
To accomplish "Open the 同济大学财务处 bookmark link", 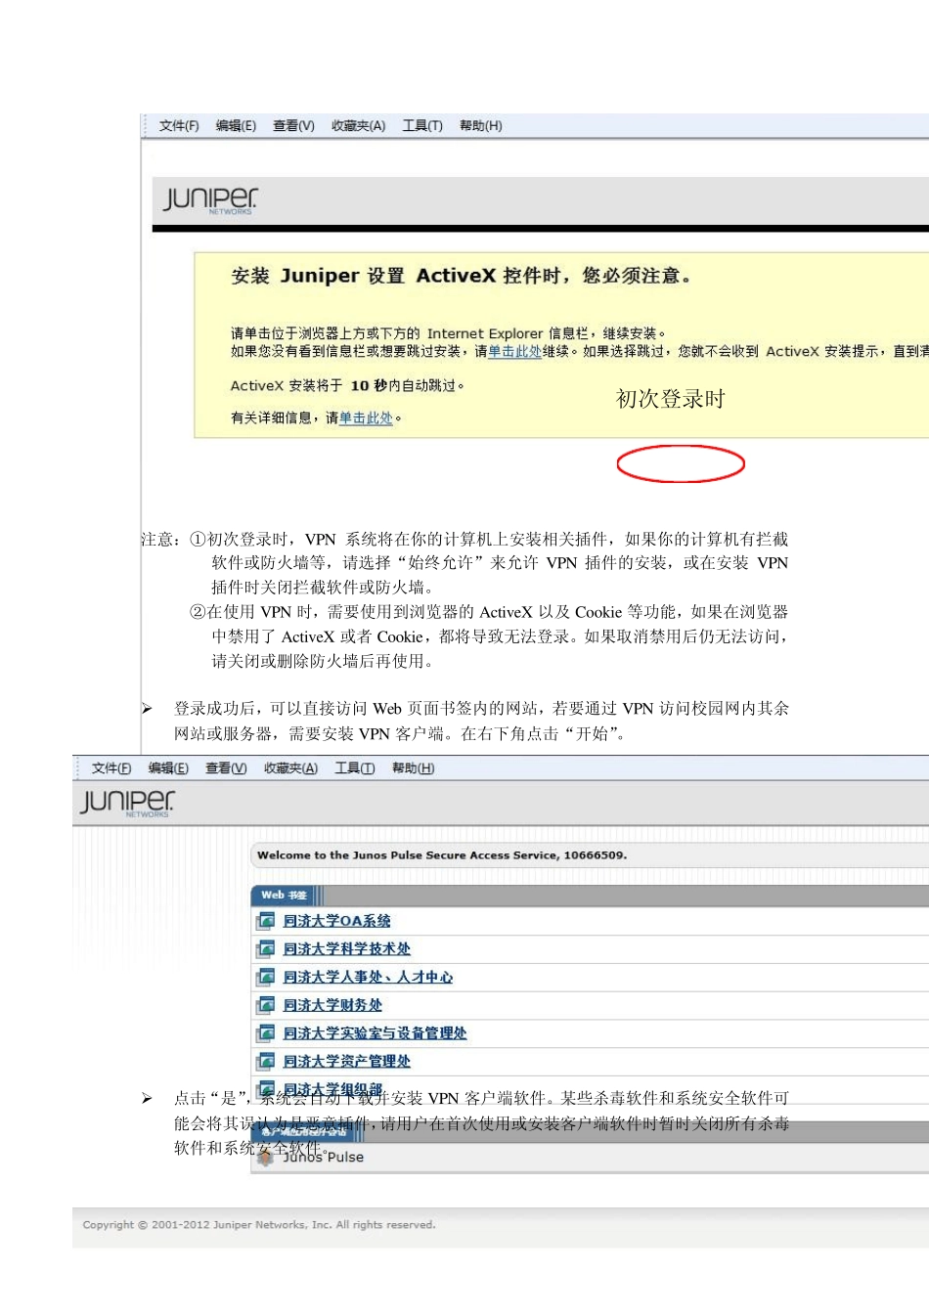I will point(332,1005).
